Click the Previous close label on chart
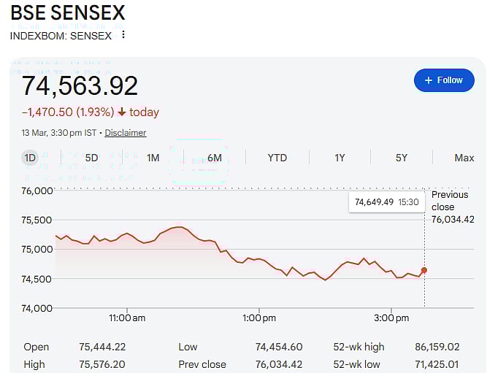Viewport: 487px width, 373px height. pos(449,201)
